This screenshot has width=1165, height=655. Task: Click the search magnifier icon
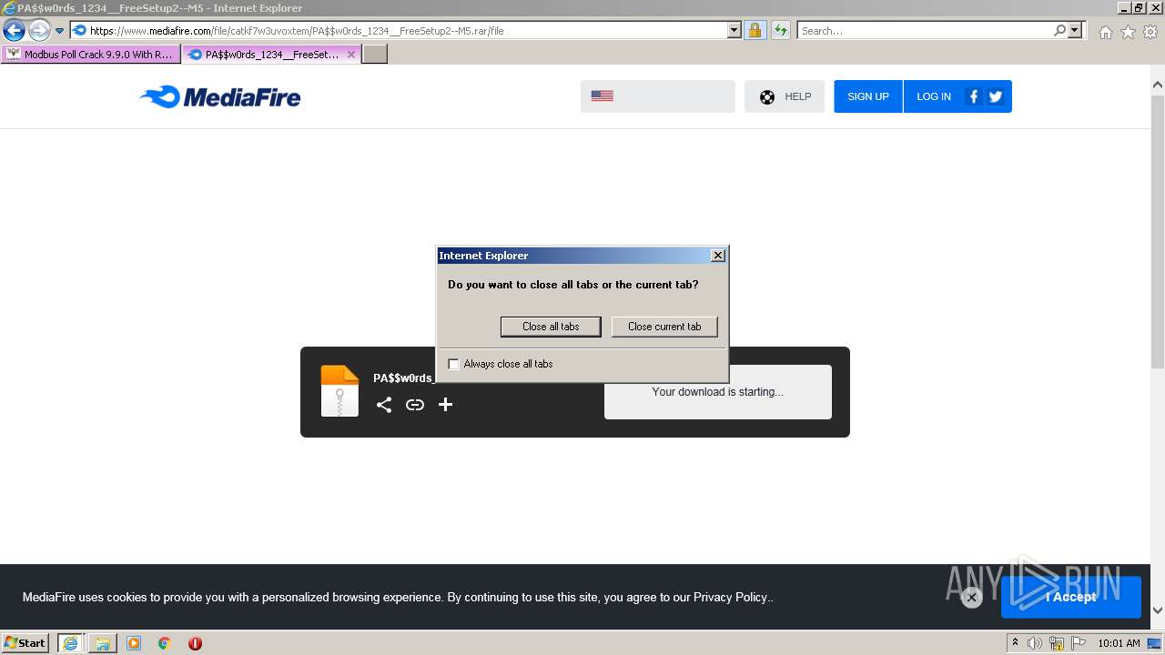1059,30
